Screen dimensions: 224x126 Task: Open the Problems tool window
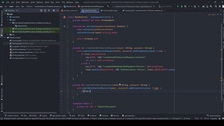pos(92,115)
